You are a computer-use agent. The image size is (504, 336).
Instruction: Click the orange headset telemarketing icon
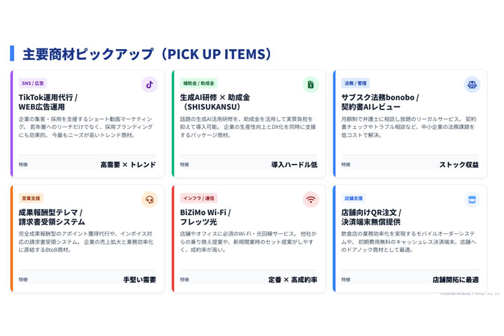149,200
